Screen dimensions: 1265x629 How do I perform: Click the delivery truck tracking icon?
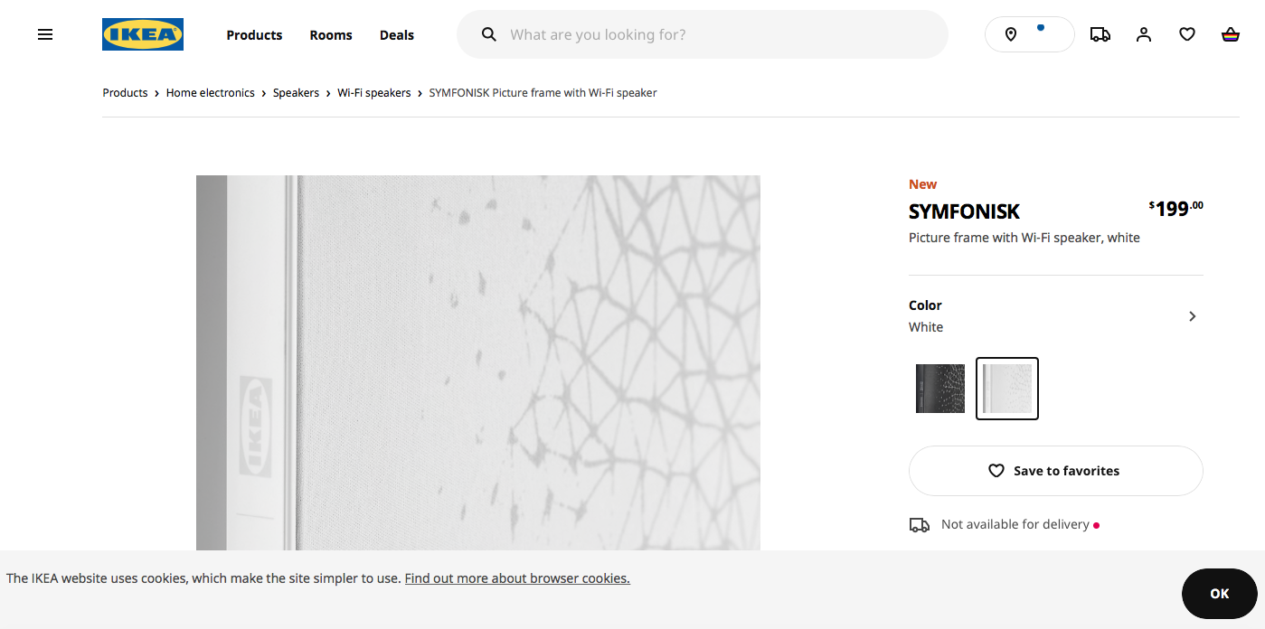1100,34
